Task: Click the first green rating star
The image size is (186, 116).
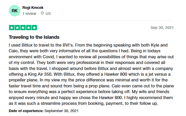Action: [x=12, y=28]
